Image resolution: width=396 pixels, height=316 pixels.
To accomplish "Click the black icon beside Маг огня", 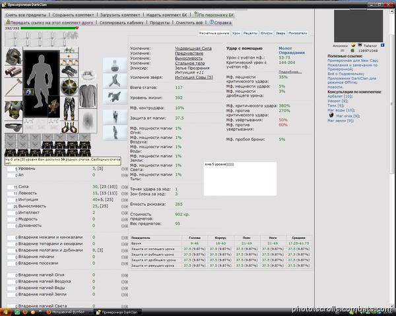I will 331,115.
